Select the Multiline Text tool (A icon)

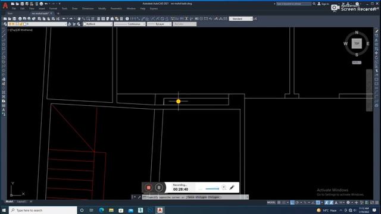[x=4, y=109]
